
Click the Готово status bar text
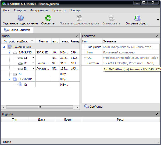click(x=6, y=142)
